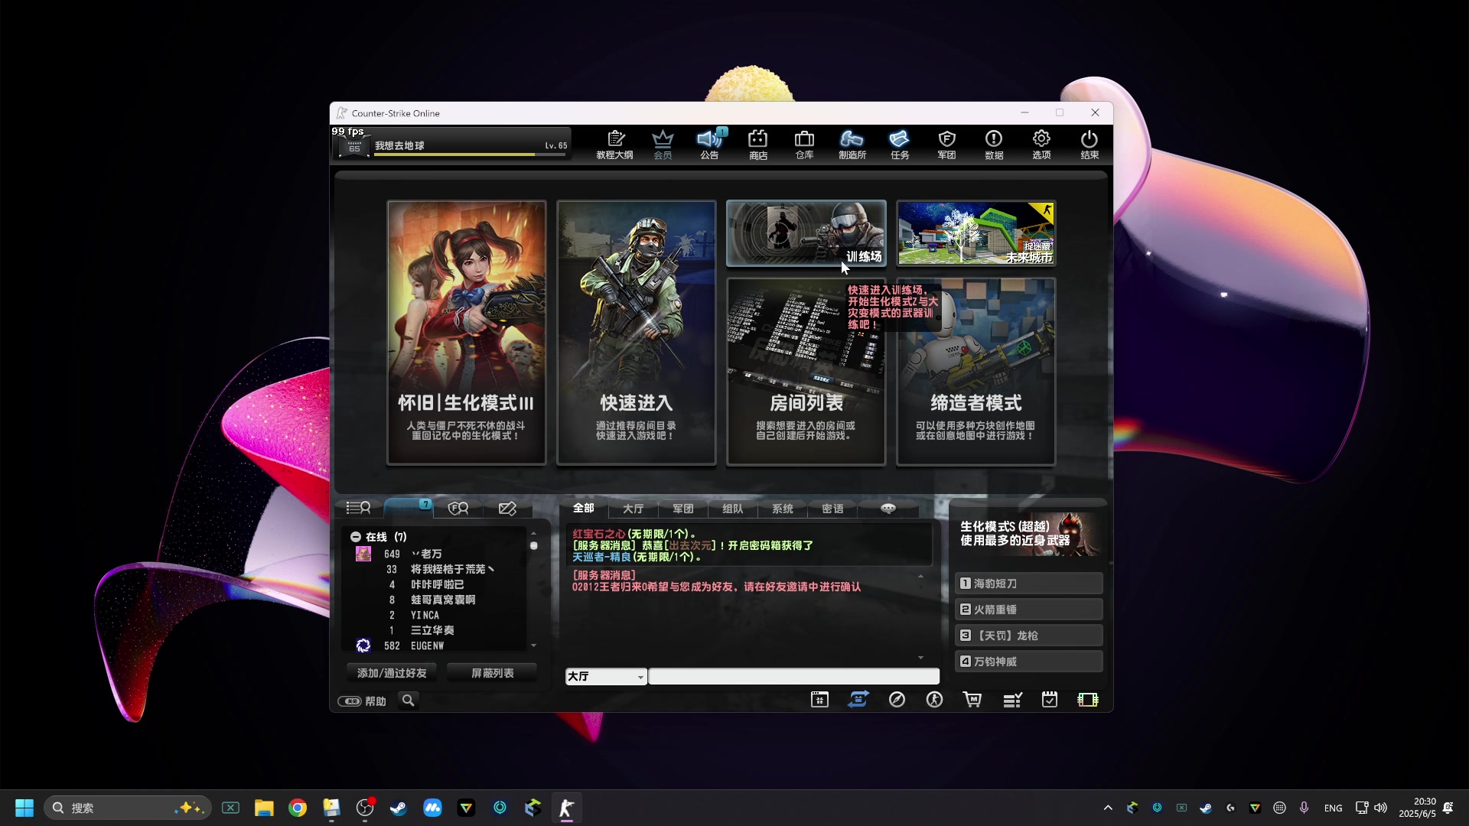Switch to the 密语 whisper chat tab
The height and width of the screenshot is (826, 1469).
pos(832,509)
